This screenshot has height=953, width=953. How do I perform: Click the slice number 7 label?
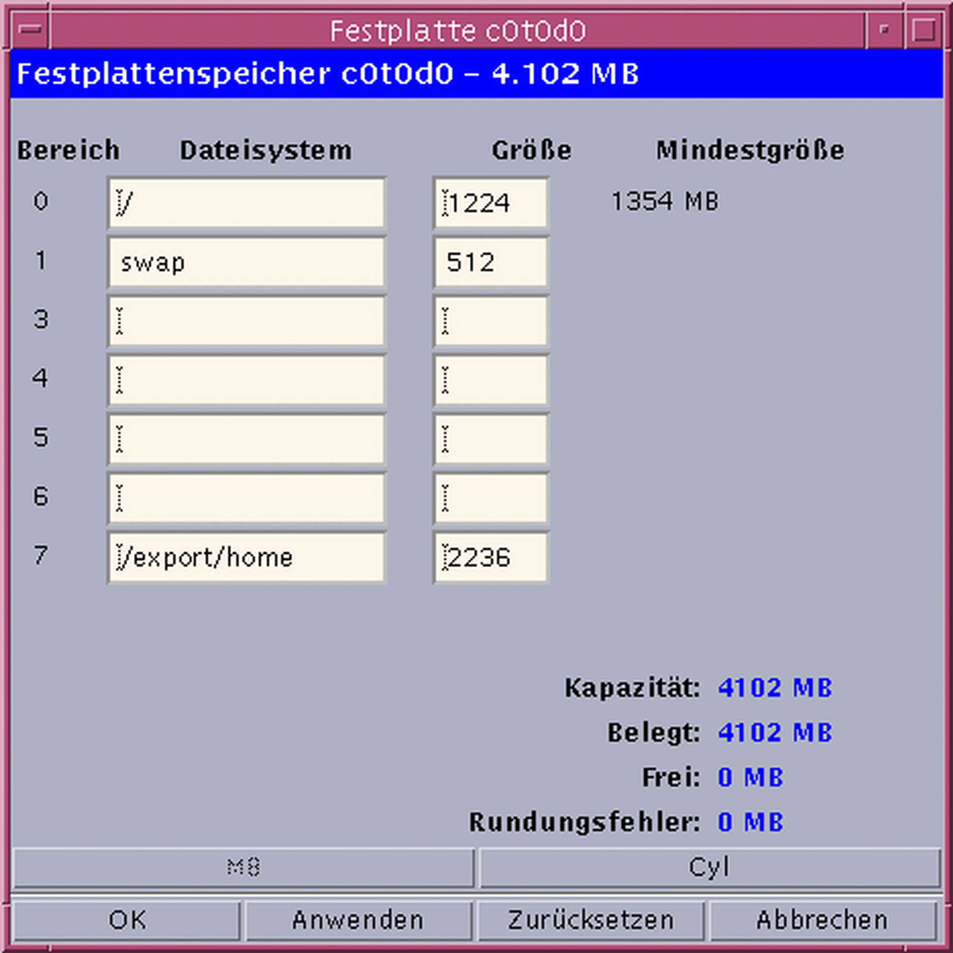[x=41, y=555]
